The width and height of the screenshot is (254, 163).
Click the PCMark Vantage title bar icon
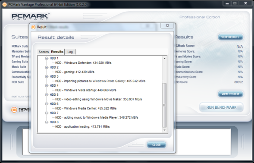pyautogui.click(x=4, y=5)
